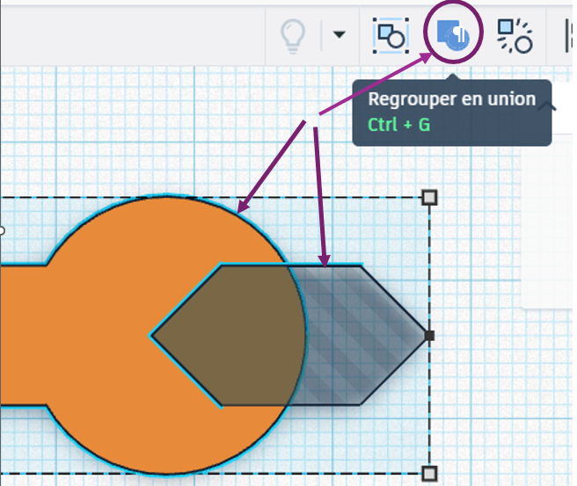The width and height of the screenshot is (577, 486).
Task: Click the ungroup shapes icon
Action: tap(515, 35)
